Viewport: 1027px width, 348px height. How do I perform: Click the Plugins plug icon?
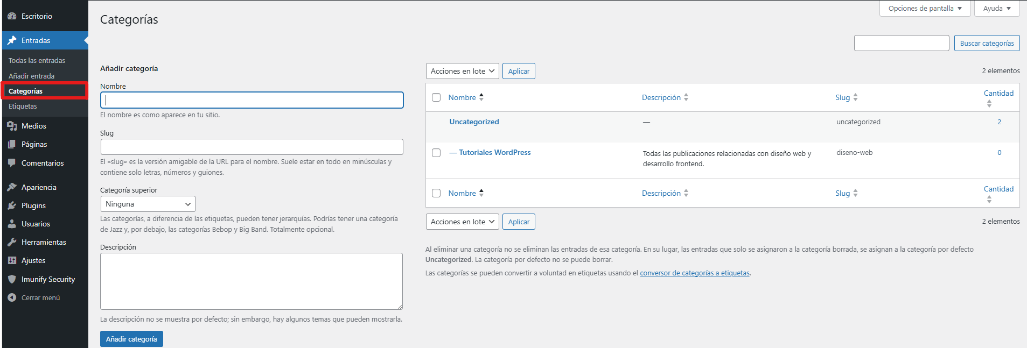pos(12,205)
